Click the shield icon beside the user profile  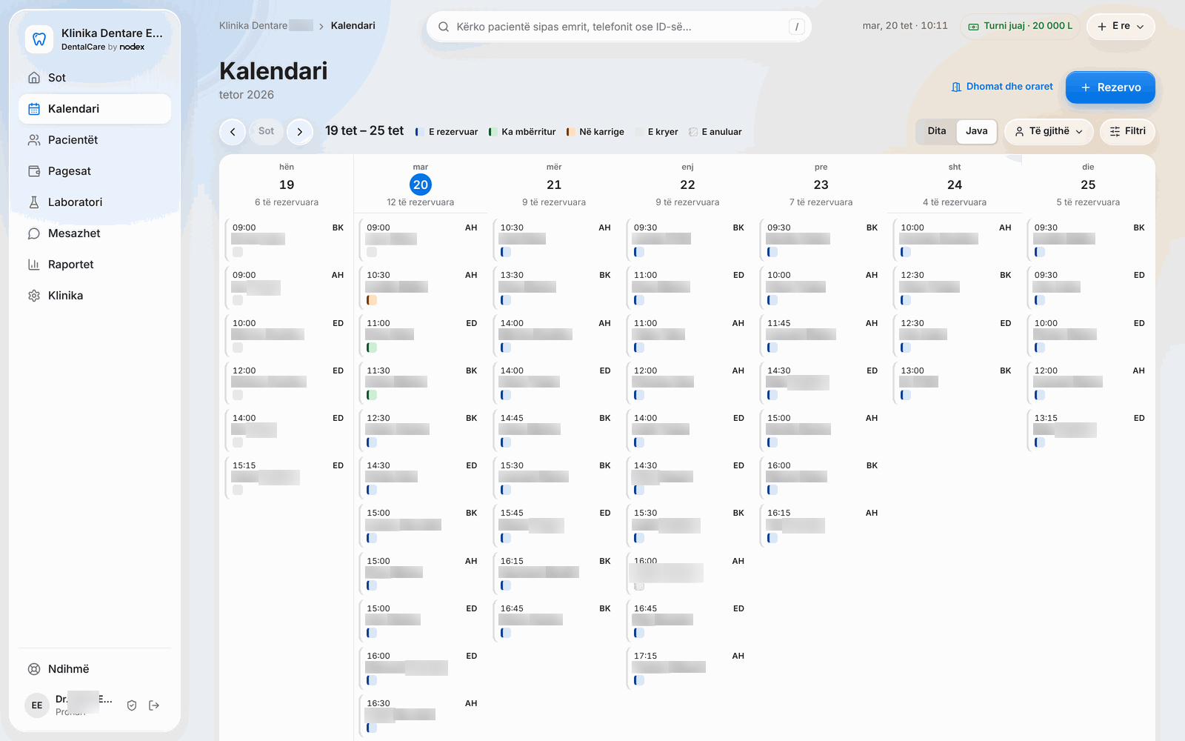(132, 705)
